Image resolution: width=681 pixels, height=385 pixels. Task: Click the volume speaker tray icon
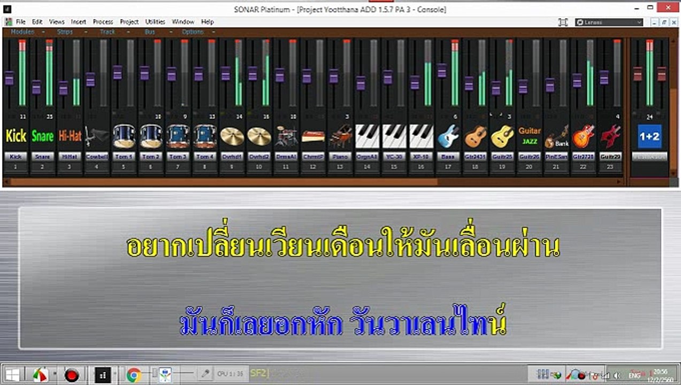click(x=617, y=375)
